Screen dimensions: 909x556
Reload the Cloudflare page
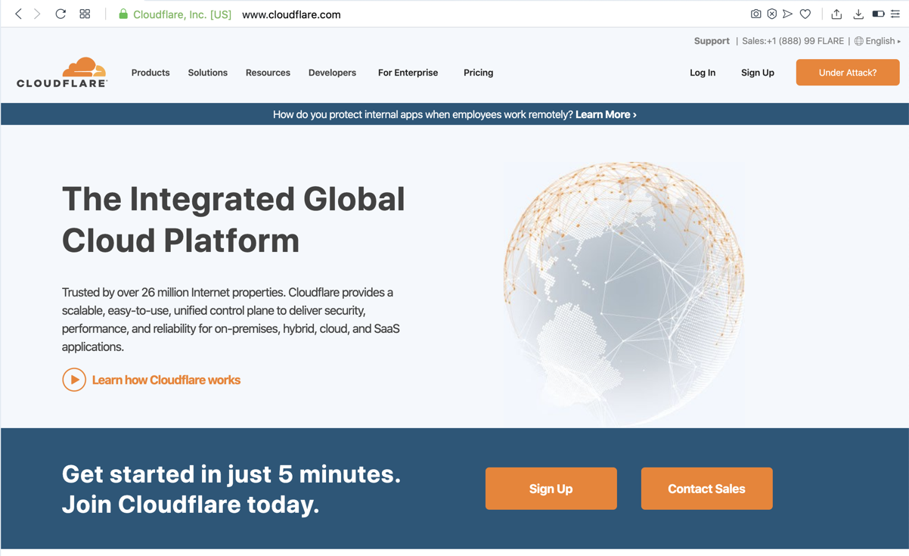tap(60, 14)
